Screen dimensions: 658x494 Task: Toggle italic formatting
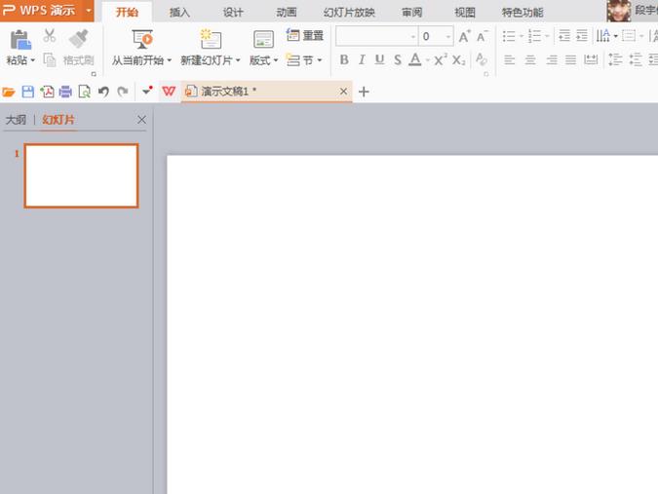362,60
